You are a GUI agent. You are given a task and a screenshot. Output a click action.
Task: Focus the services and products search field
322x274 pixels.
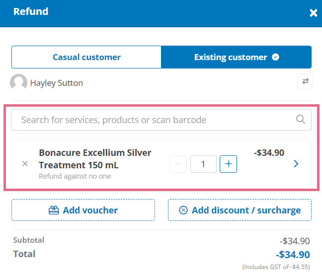[161, 120]
